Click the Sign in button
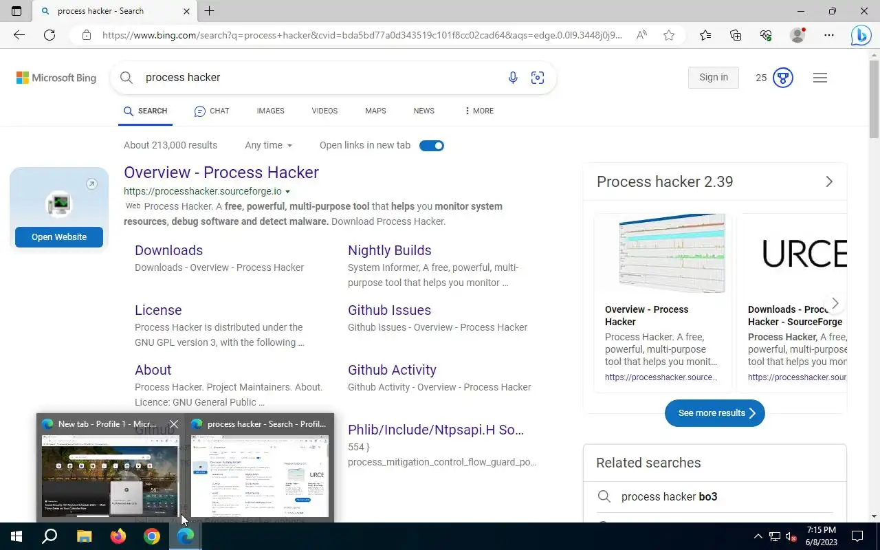The width and height of the screenshot is (880, 550). 714,78
